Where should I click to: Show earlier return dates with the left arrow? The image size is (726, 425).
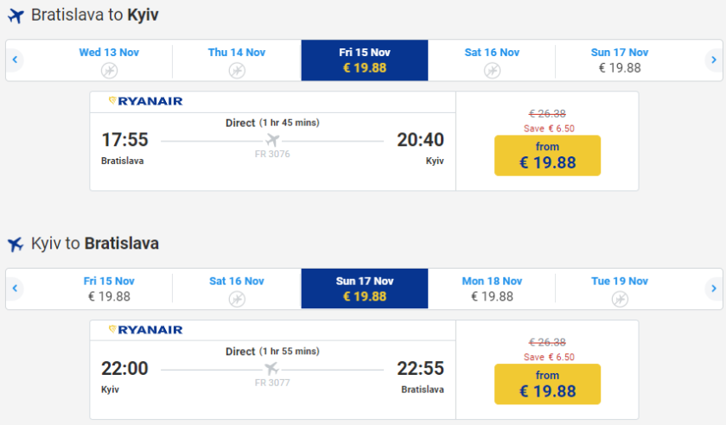click(x=15, y=289)
